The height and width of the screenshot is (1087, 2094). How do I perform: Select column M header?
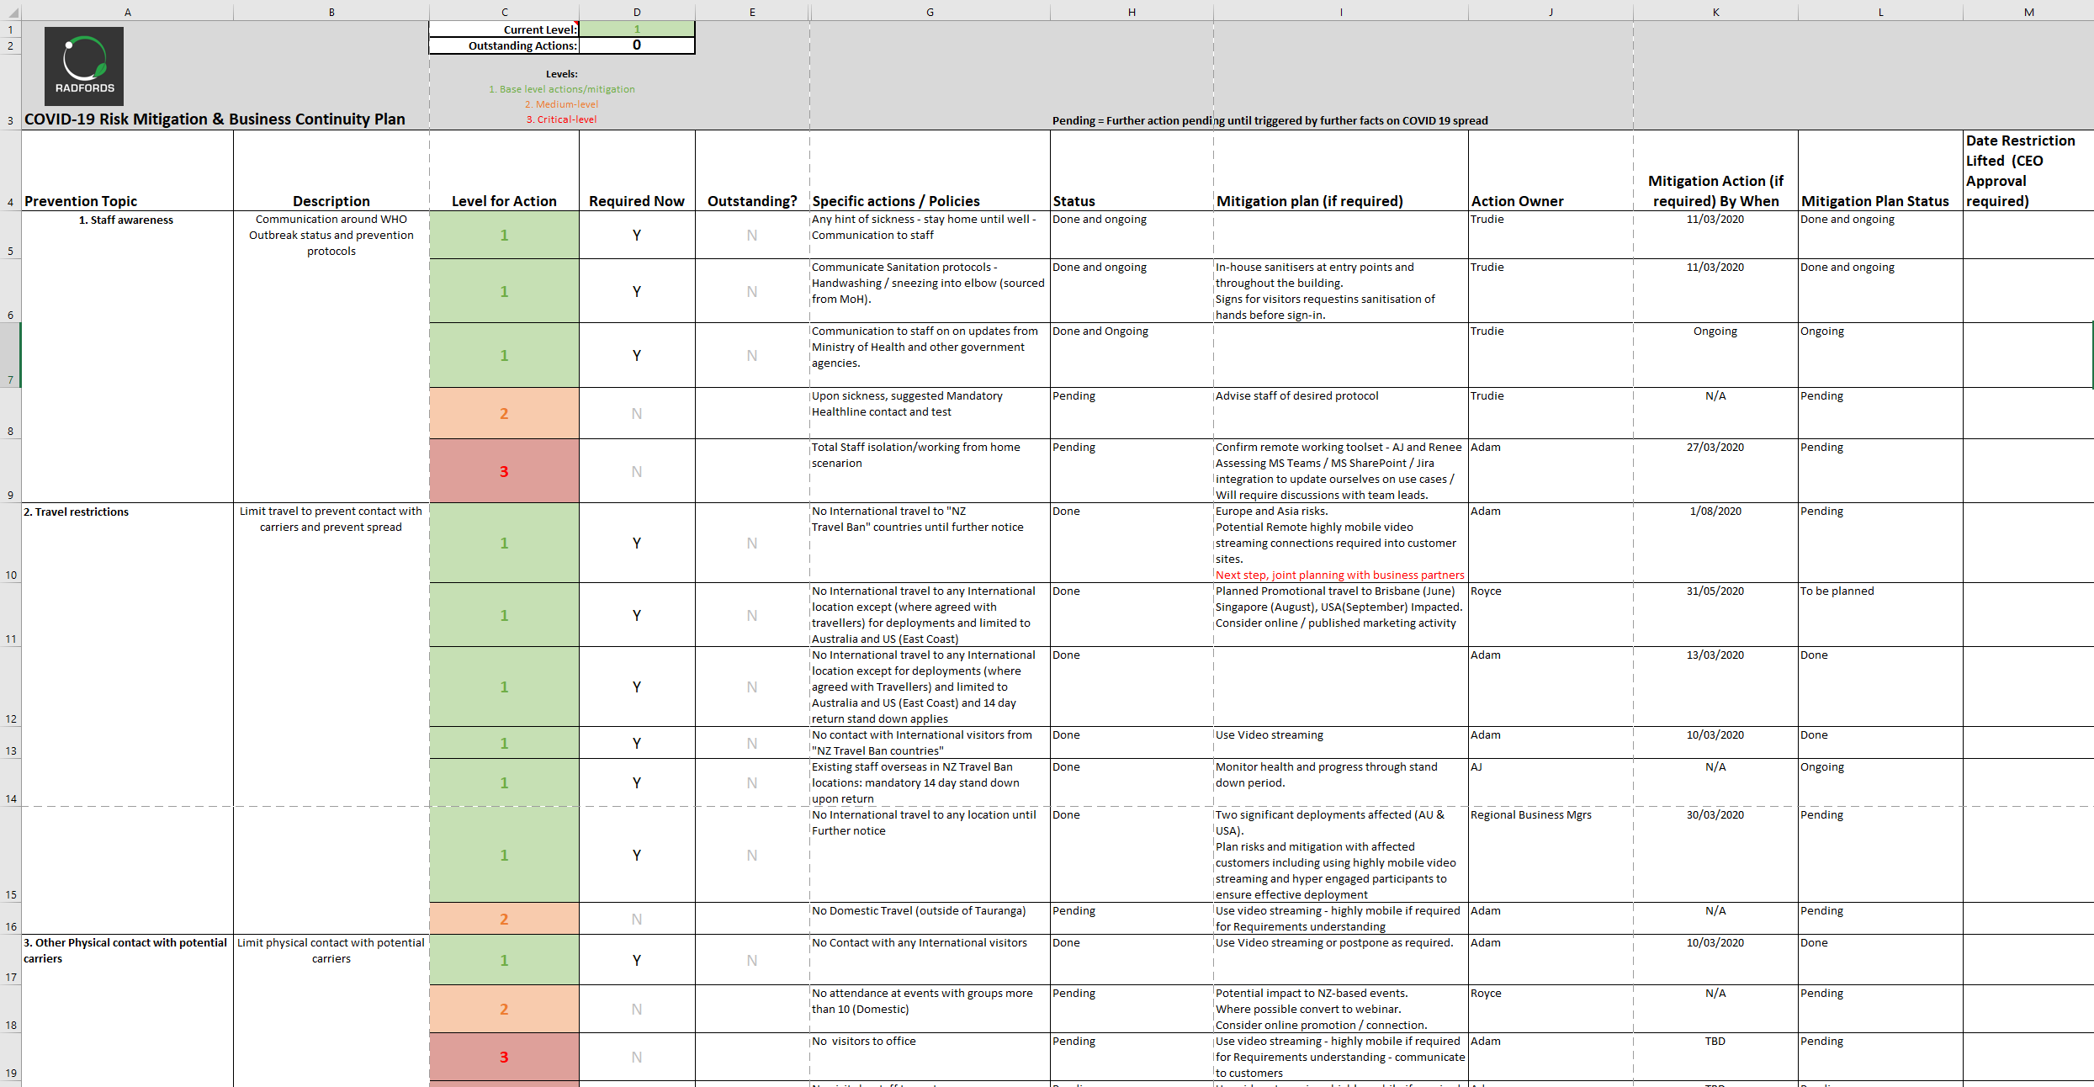[x=2028, y=12]
